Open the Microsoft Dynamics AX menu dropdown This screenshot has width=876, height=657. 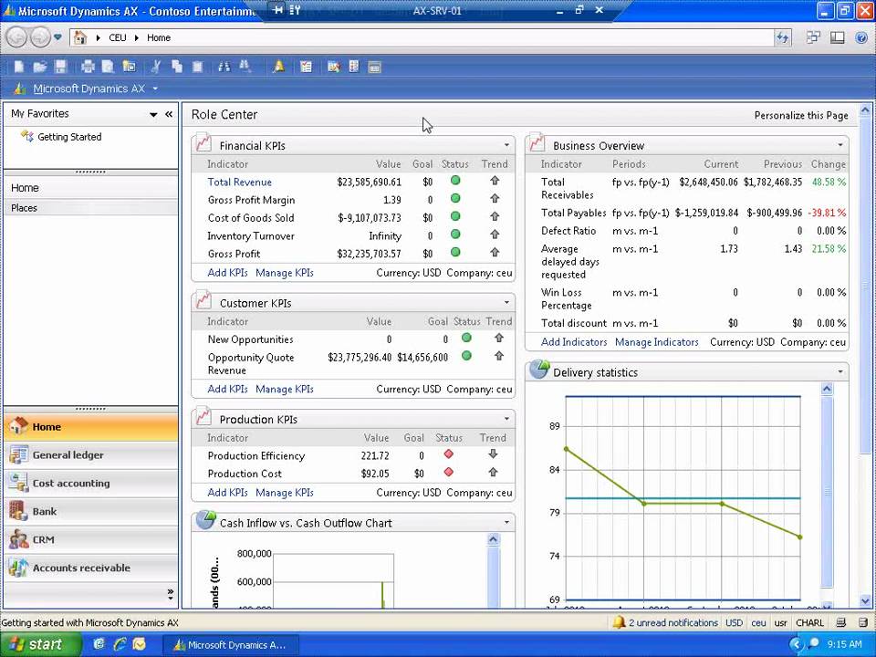click(x=155, y=89)
